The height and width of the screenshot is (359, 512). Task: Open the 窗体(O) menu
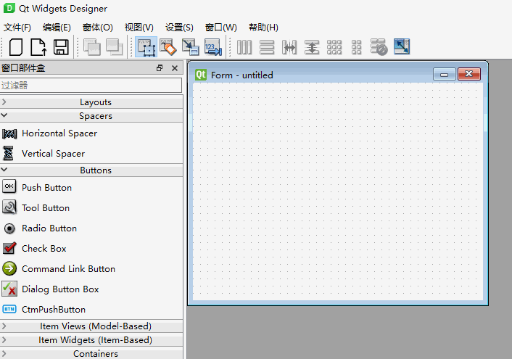98,28
